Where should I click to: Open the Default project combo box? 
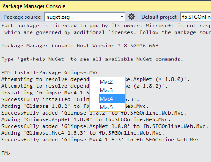(196, 17)
